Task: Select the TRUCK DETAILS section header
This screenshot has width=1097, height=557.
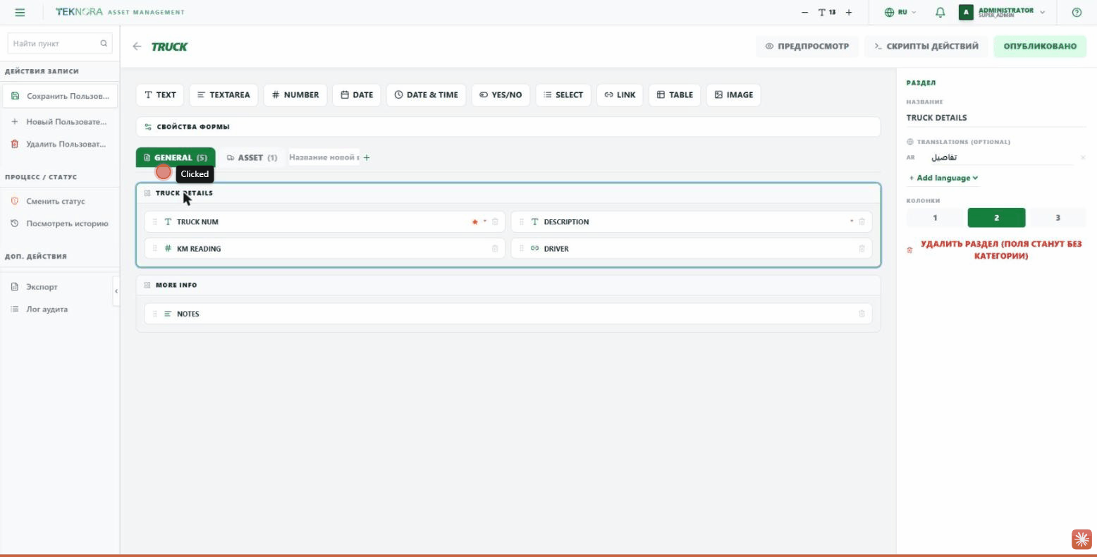Action: pos(508,193)
